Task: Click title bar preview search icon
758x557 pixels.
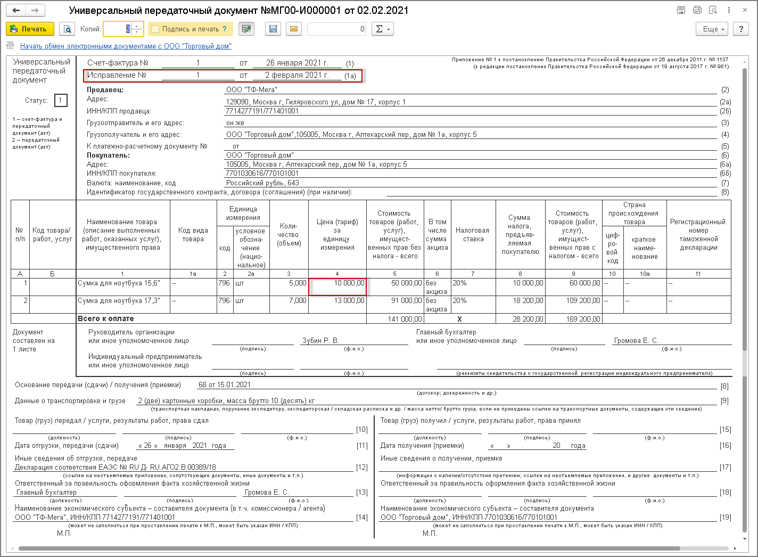Action: pos(713,10)
